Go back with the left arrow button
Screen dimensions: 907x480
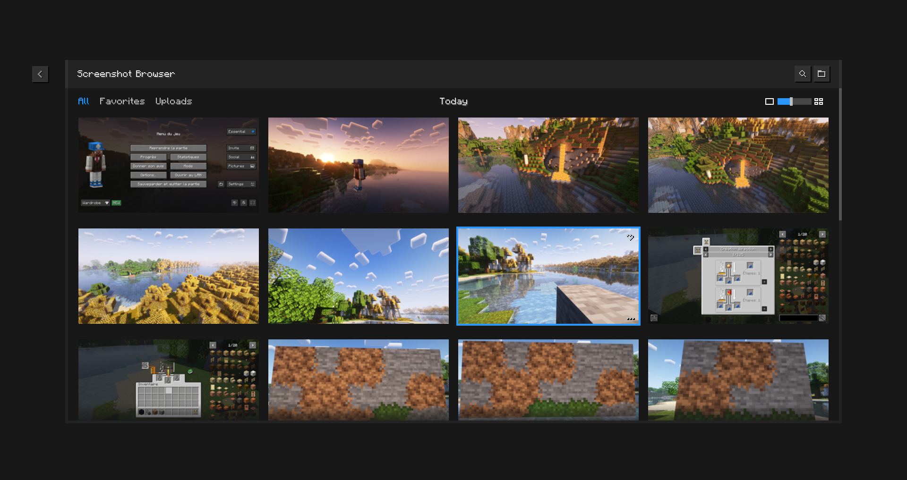pyautogui.click(x=40, y=74)
